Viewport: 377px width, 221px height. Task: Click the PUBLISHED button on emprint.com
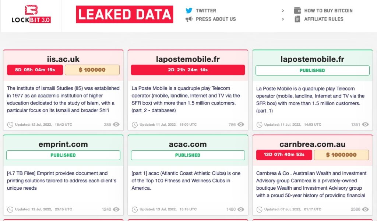tap(63, 155)
